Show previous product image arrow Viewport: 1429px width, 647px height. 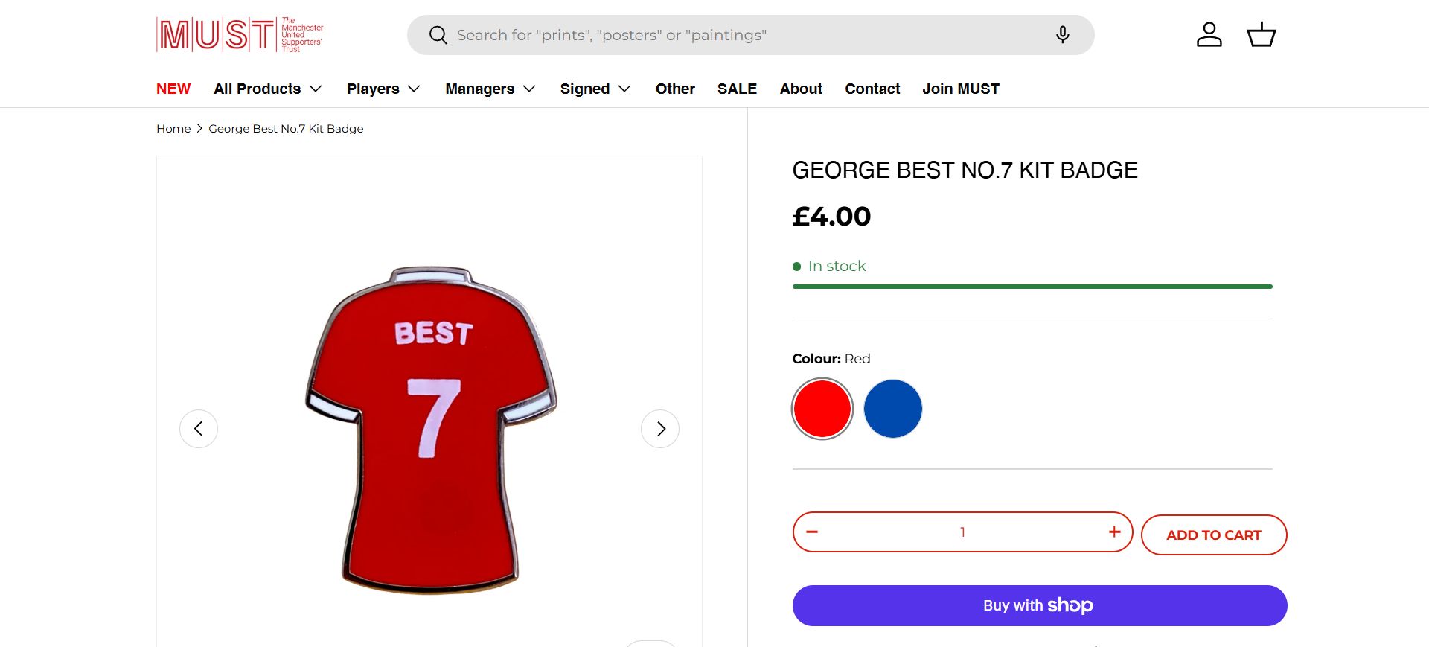[199, 429]
